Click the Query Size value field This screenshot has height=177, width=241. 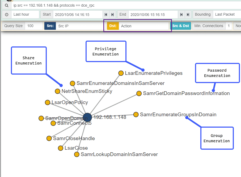tap(34, 26)
